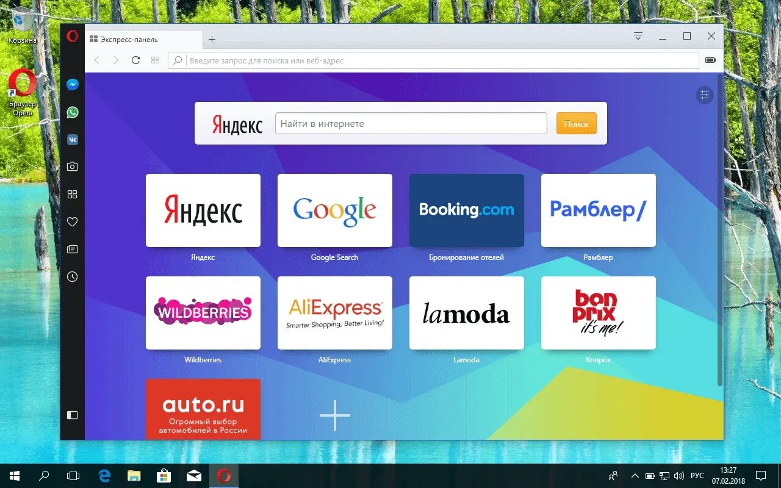Viewport: 781px width, 488px height.
Task: Click the Opera icon on the taskbar
Action: click(x=224, y=476)
